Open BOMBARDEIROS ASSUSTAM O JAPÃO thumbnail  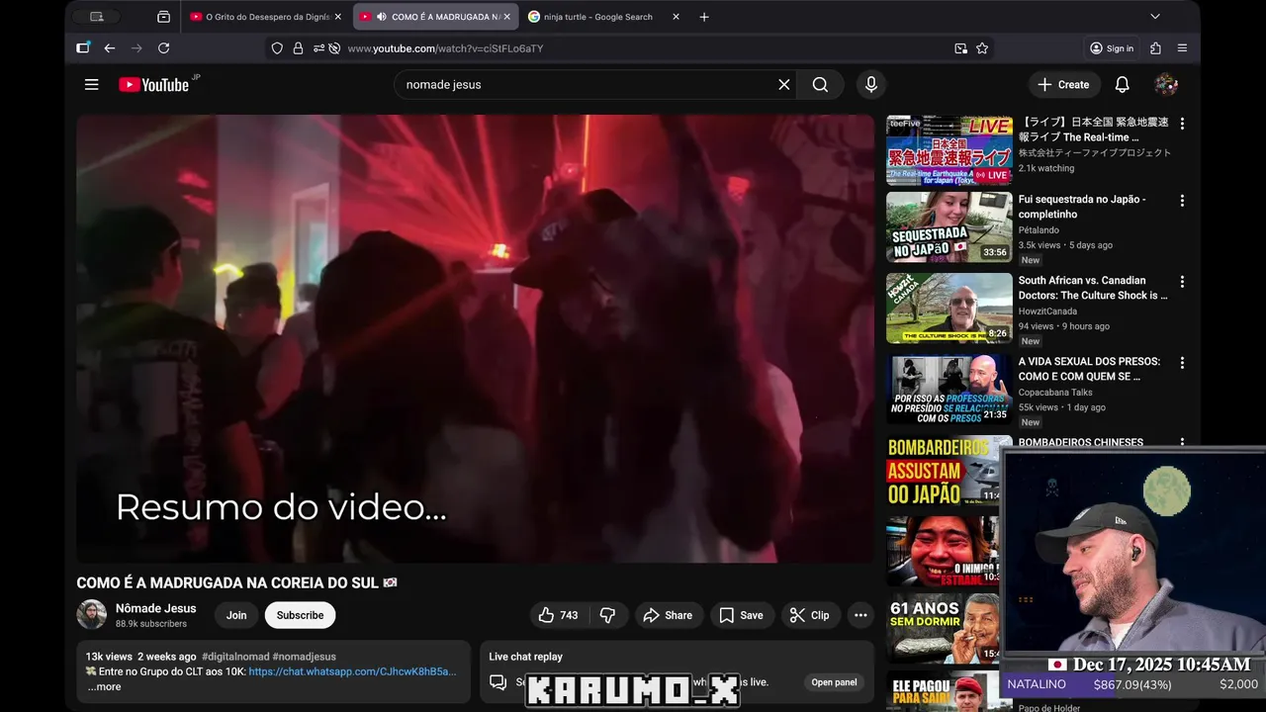[x=944, y=471]
